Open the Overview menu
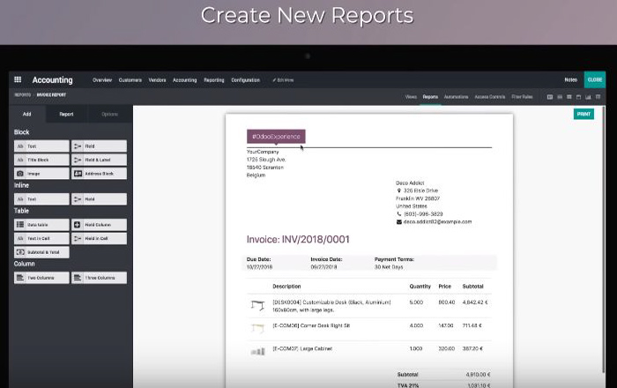Screen dimensions: 617x388 [102, 80]
